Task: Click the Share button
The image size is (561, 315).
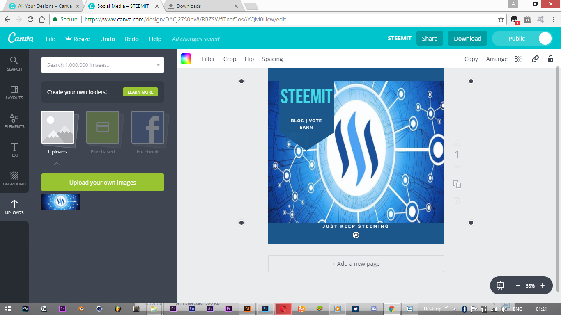Action: pyautogui.click(x=430, y=38)
